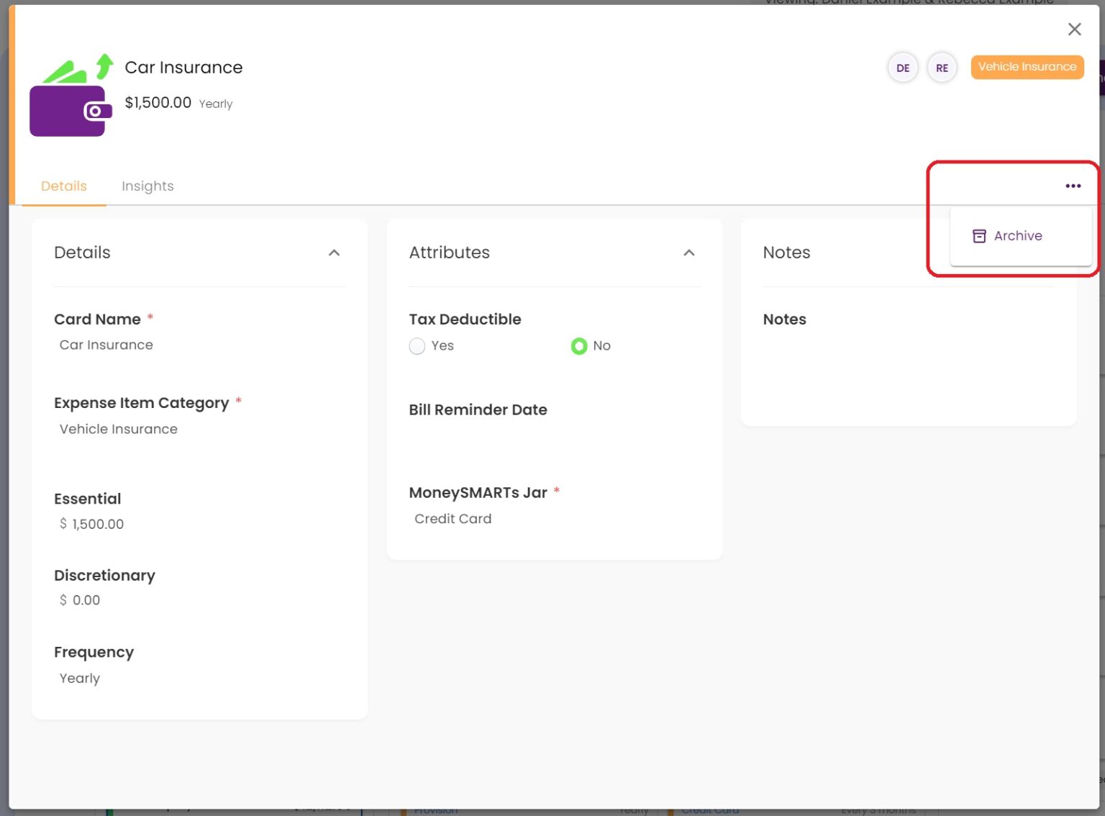Collapse the Attributes section chevron
The height and width of the screenshot is (816, 1105).
(x=688, y=253)
